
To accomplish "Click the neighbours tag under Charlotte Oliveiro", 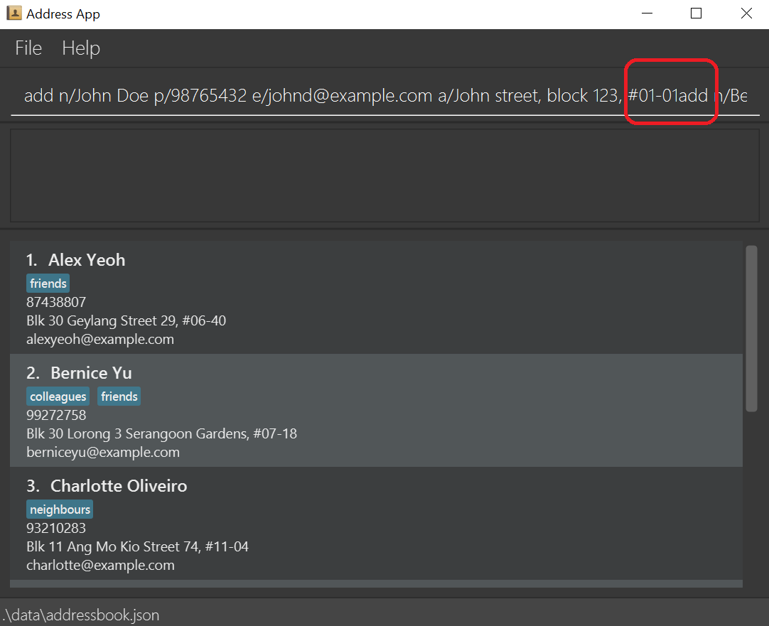I will [60, 509].
